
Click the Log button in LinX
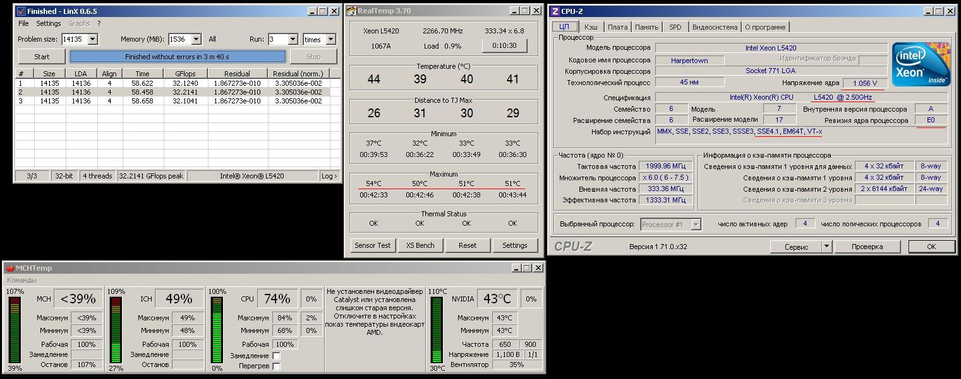(329, 176)
